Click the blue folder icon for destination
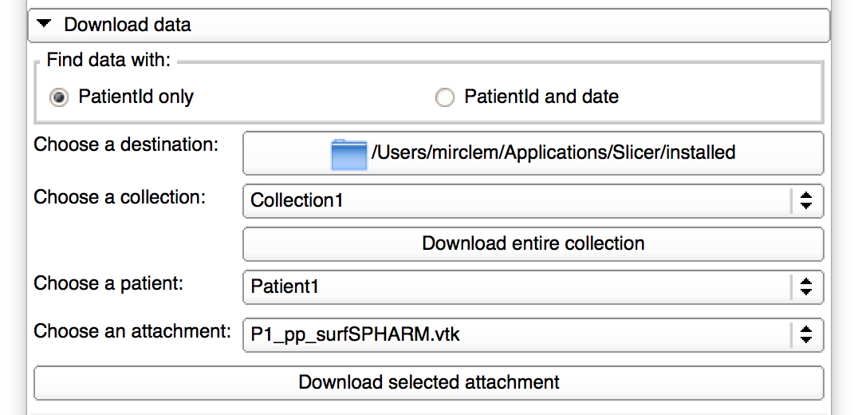The image size is (858, 415). coord(348,153)
